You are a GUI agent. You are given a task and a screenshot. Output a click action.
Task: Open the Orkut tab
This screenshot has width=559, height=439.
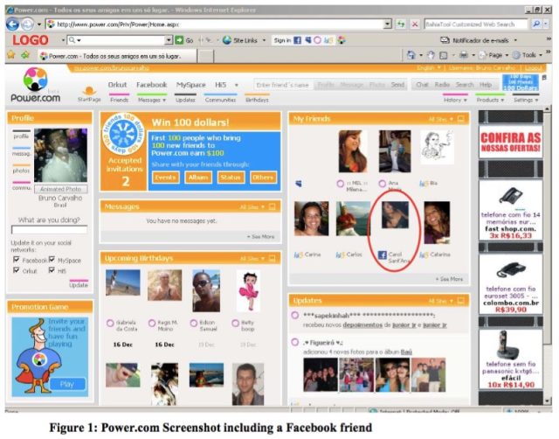pos(117,85)
